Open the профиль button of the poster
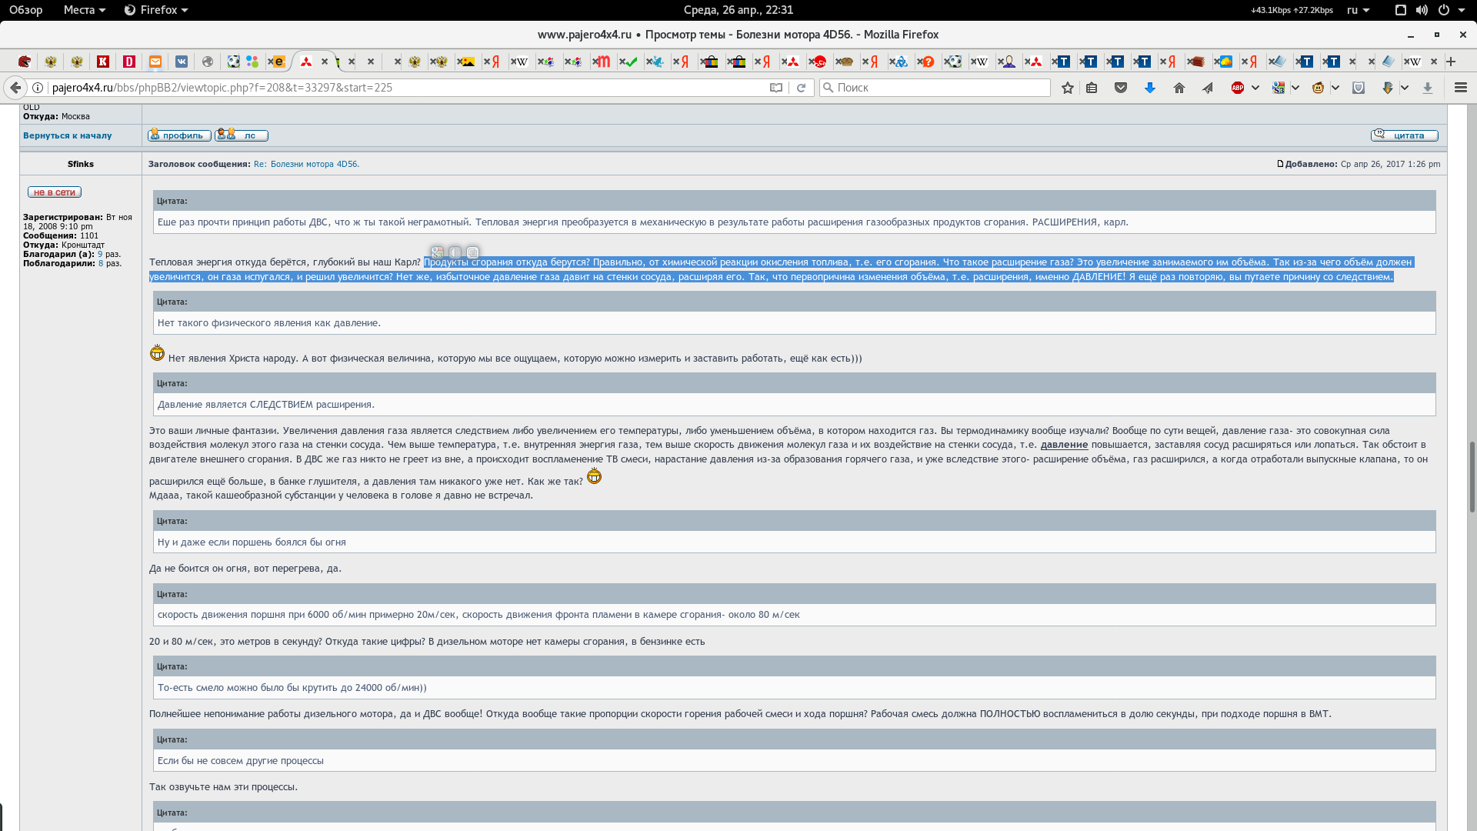 coord(179,135)
